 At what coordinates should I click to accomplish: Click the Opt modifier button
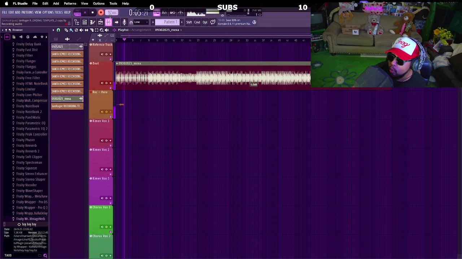tap(205, 22)
